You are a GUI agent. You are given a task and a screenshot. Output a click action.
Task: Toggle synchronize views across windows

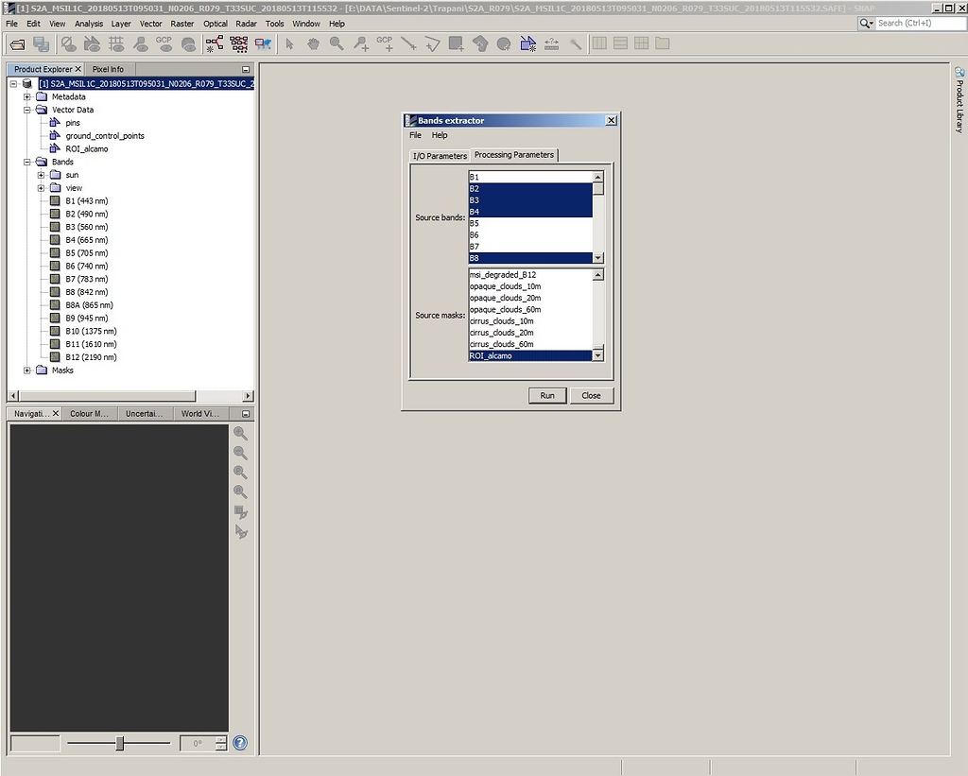239,511
